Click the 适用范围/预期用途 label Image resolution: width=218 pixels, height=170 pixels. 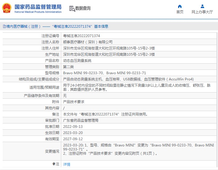tap(44, 88)
